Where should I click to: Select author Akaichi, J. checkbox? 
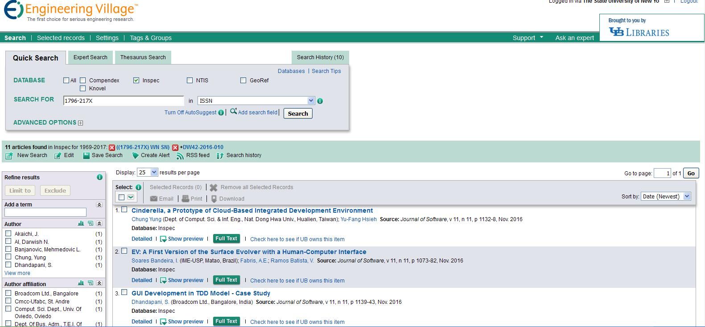coord(8,233)
